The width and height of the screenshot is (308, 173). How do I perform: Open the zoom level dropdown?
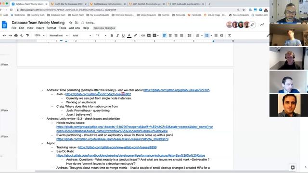click(x=39, y=36)
